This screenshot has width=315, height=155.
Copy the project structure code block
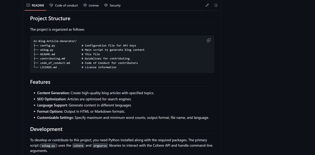pyautogui.click(x=209, y=40)
